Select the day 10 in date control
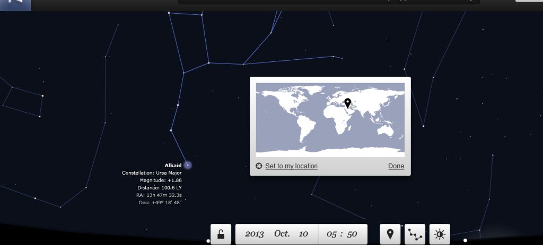Viewport: 543px width, 245px height. click(303, 234)
